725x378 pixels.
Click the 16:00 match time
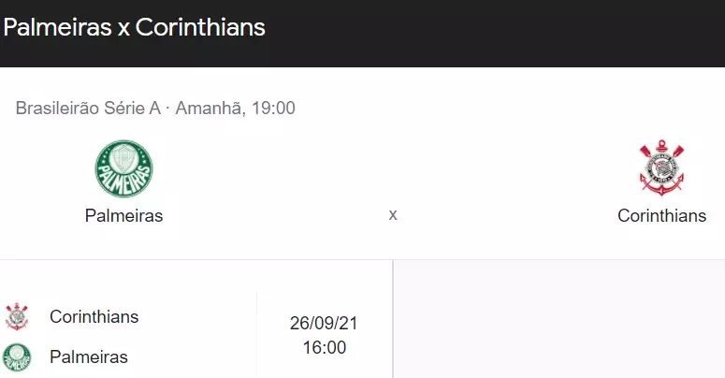pyautogui.click(x=324, y=348)
